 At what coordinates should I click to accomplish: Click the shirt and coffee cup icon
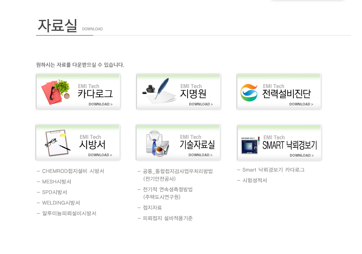tap(158, 143)
